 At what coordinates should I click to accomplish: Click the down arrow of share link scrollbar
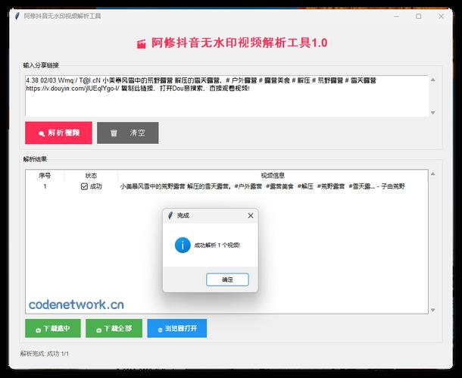click(432, 113)
